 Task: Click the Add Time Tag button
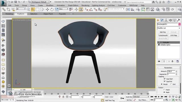tap(110, 100)
